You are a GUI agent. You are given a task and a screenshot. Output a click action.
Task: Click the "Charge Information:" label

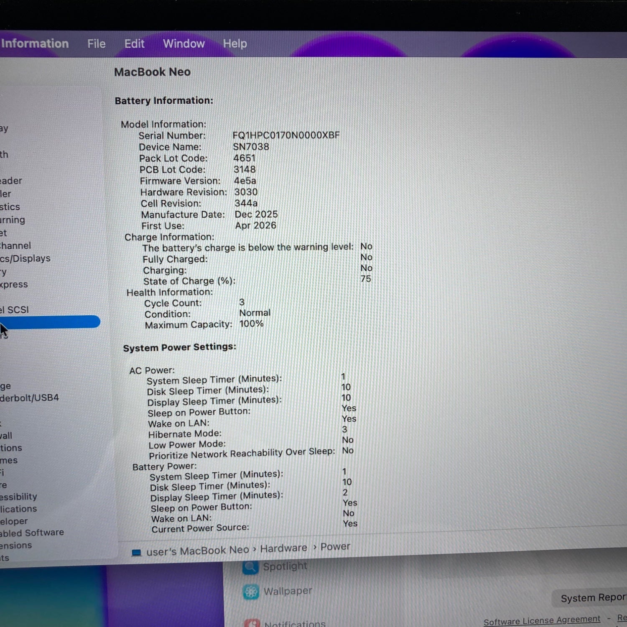click(169, 237)
